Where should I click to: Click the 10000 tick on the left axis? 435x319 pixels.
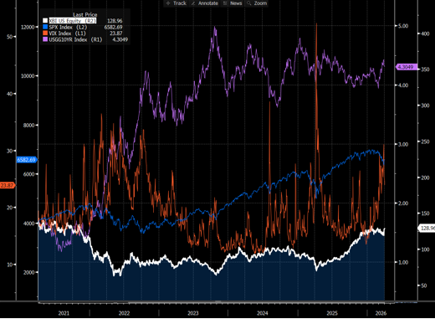[28, 76]
